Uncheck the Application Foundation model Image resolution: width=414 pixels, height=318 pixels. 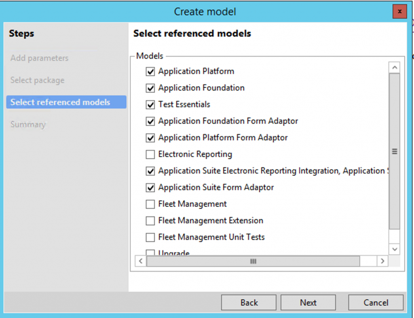click(x=150, y=88)
